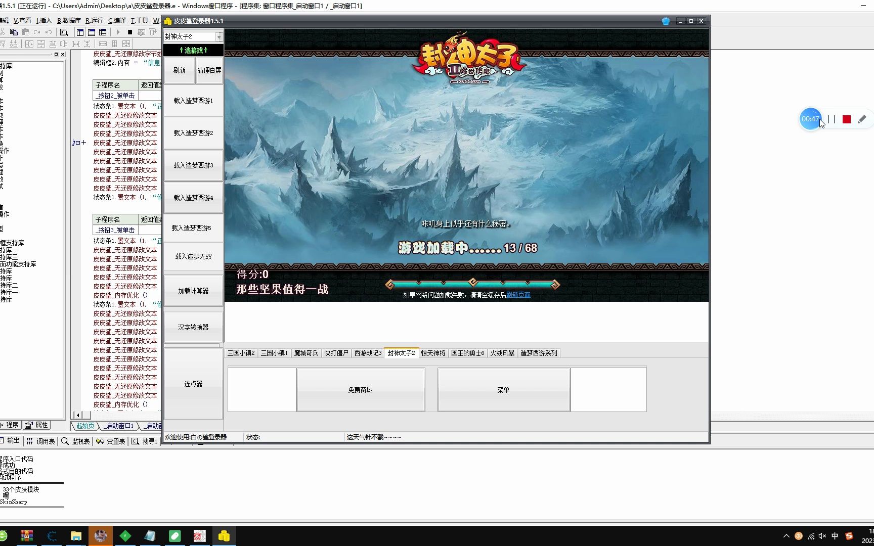Screen dimensions: 874x546
Task: Open the 起始页 editor tab
Action: pos(85,426)
